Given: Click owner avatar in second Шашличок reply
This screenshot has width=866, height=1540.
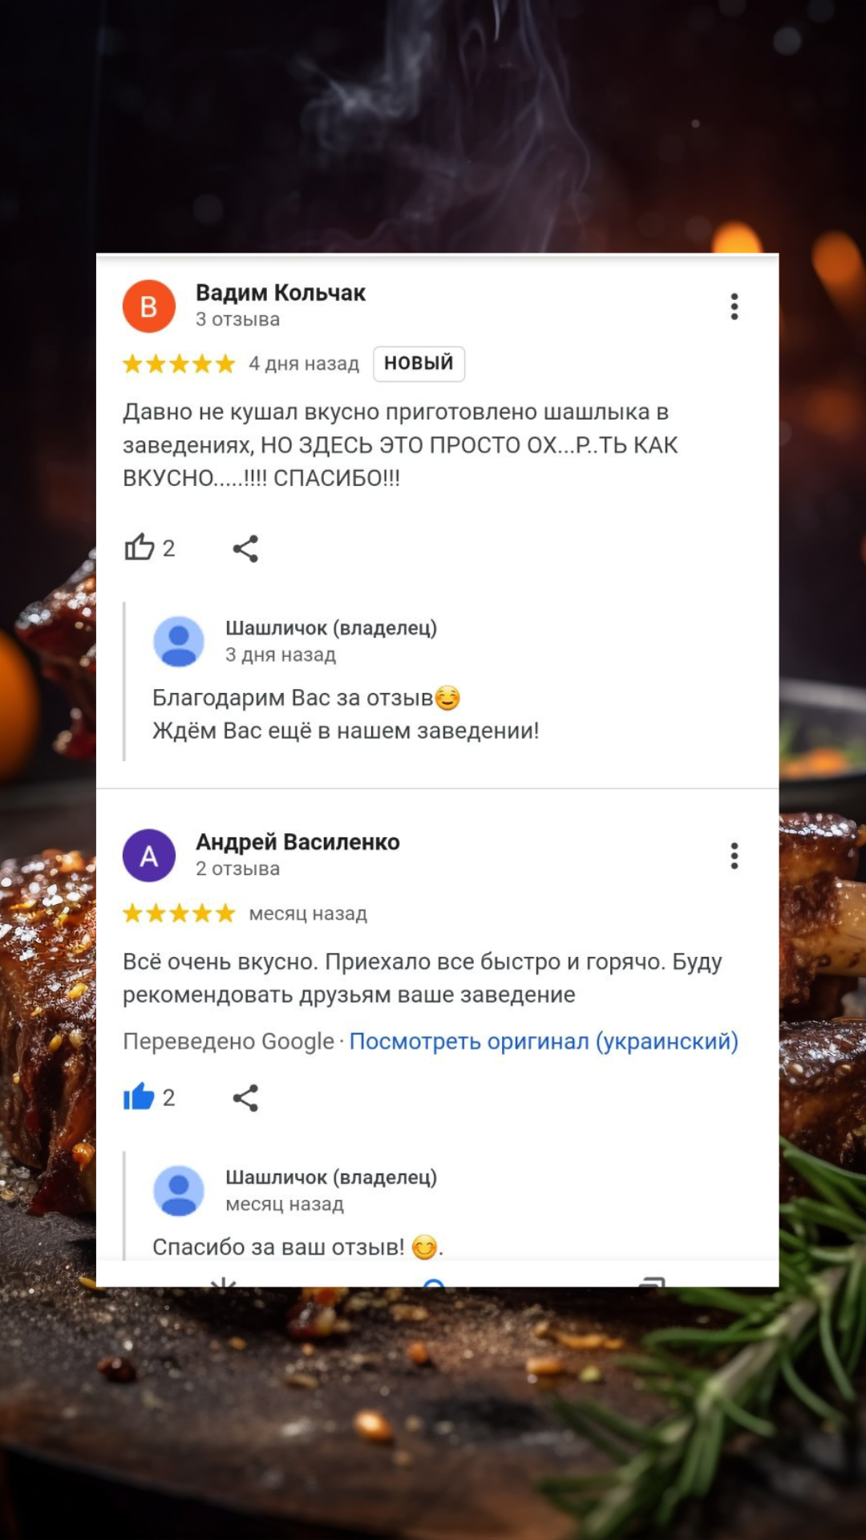Looking at the screenshot, I should (x=179, y=1191).
